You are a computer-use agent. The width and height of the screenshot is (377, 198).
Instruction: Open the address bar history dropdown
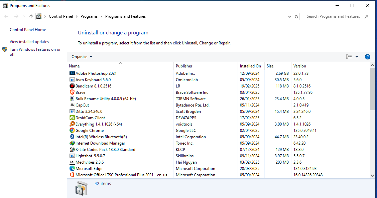coord(289,16)
